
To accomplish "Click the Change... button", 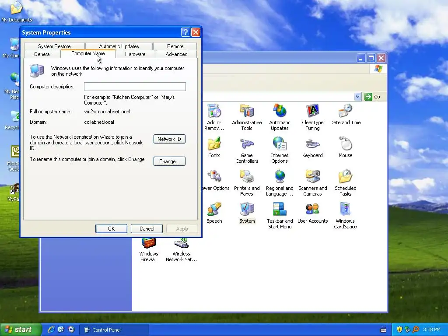I will [169, 161].
